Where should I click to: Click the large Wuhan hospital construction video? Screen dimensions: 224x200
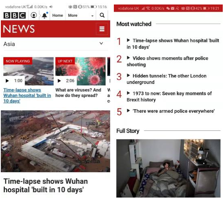click(x=55, y=141)
